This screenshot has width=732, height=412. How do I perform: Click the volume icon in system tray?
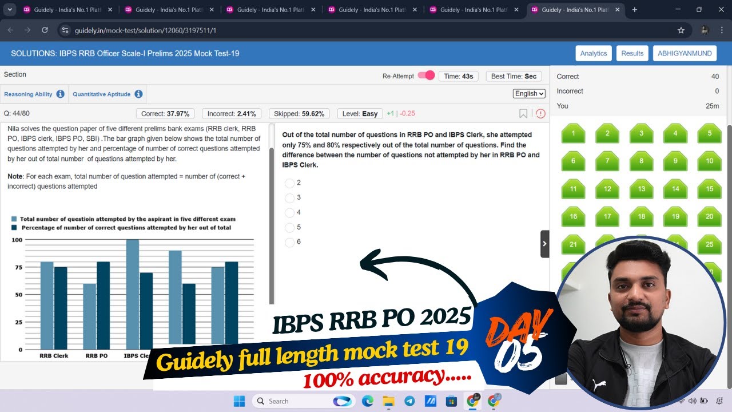693,401
